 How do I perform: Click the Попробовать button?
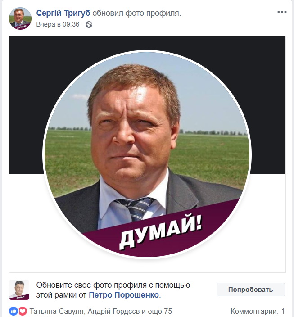pyautogui.click(x=250, y=290)
